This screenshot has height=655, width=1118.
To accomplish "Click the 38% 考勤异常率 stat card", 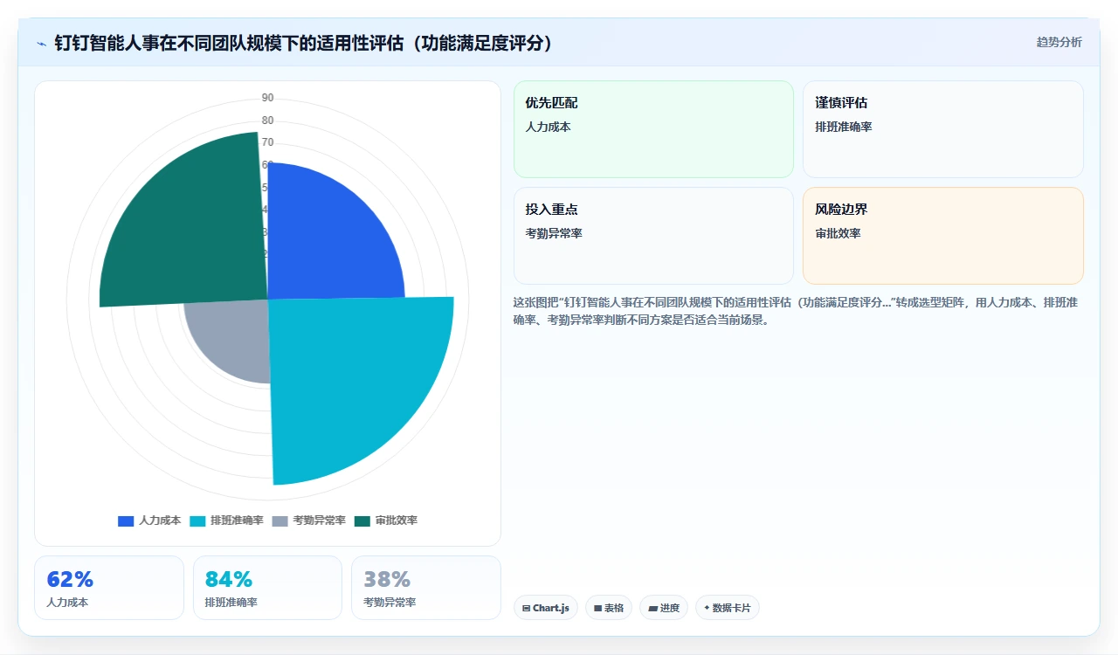I will [x=426, y=588].
